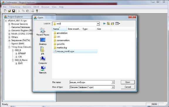Select Genome Databases in project tree

21,27
